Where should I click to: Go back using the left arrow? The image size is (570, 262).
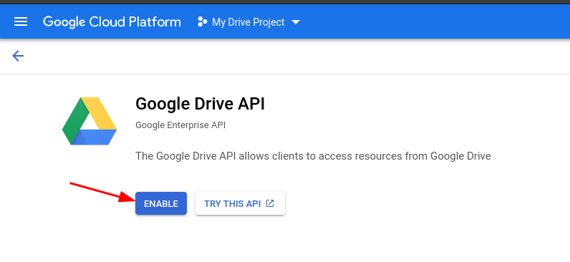tap(18, 56)
